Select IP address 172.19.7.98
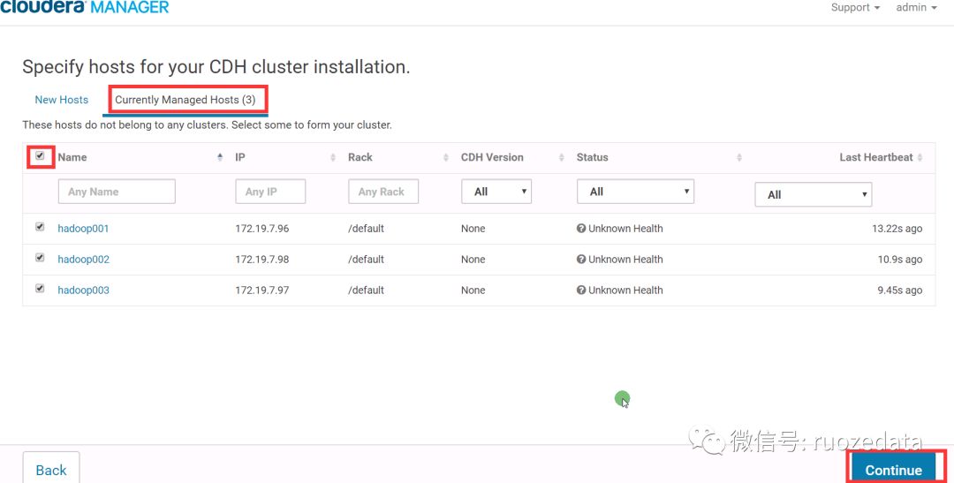Viewport: 954px width, 483px height. click(x=262, y=260)
